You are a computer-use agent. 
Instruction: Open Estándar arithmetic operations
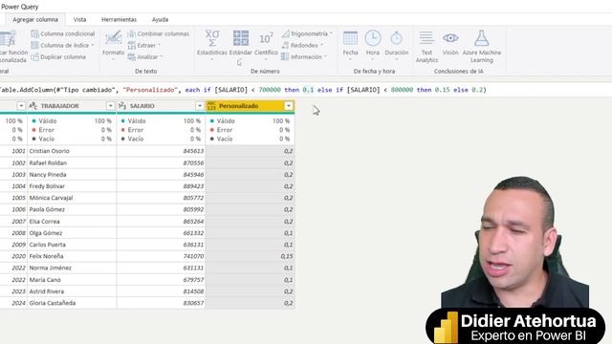[240, 45]
